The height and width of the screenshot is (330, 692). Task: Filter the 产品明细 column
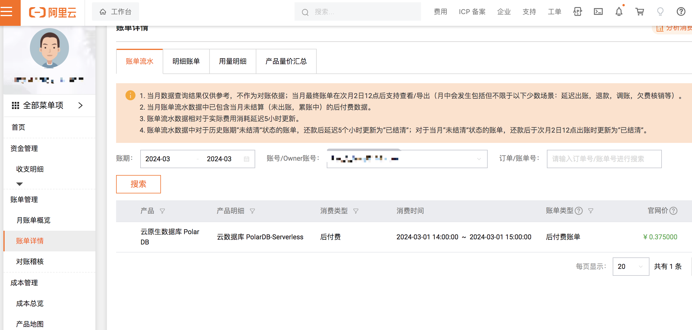coord(252,211)
